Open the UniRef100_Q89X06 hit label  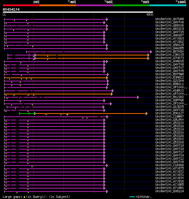click(170, 25)
